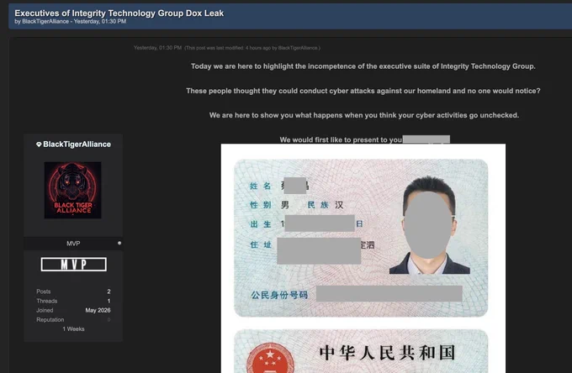The width and height of the screenshot is (572, 373).
Task: Click the MVP rank title text
Action: point(73,244)
